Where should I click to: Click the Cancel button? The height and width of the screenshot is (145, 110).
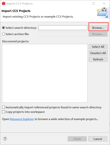[98, 139]
